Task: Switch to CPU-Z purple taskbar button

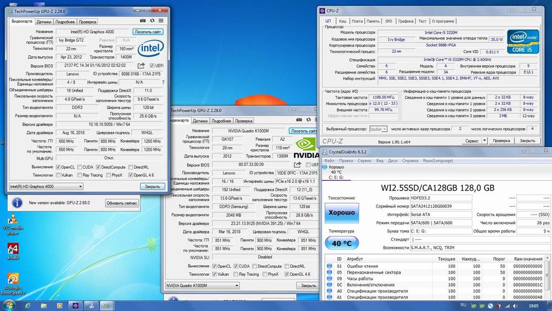Action: point(76,305)
